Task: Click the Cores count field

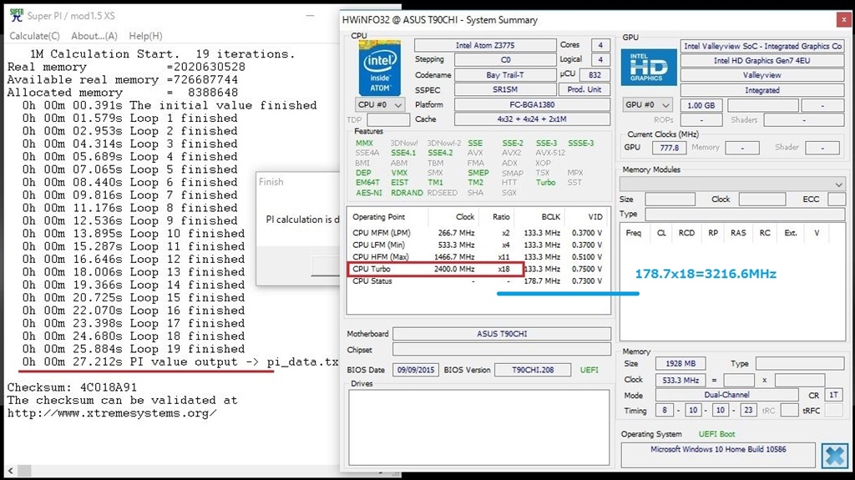Action: (600, 45)
